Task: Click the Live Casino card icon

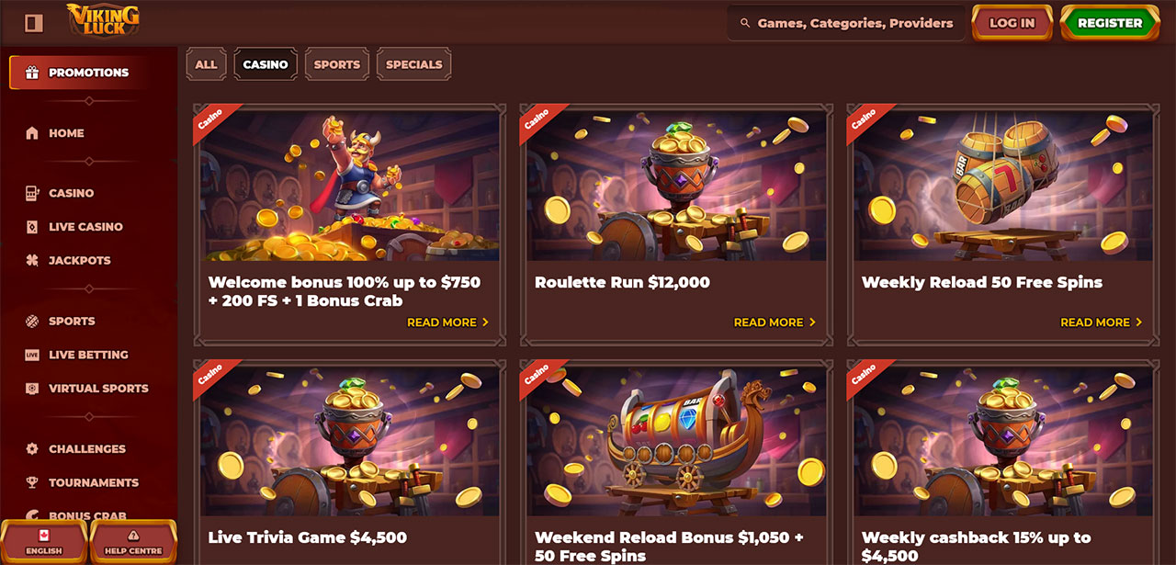Action: (x=32, y=227)
